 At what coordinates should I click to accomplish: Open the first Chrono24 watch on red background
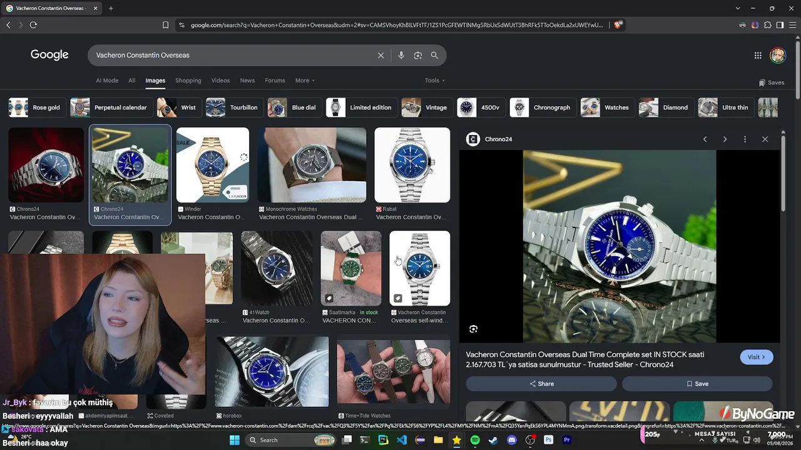(46, 165)
